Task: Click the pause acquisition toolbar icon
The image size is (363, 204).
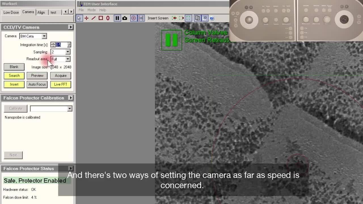Action: tap(117, 18)
